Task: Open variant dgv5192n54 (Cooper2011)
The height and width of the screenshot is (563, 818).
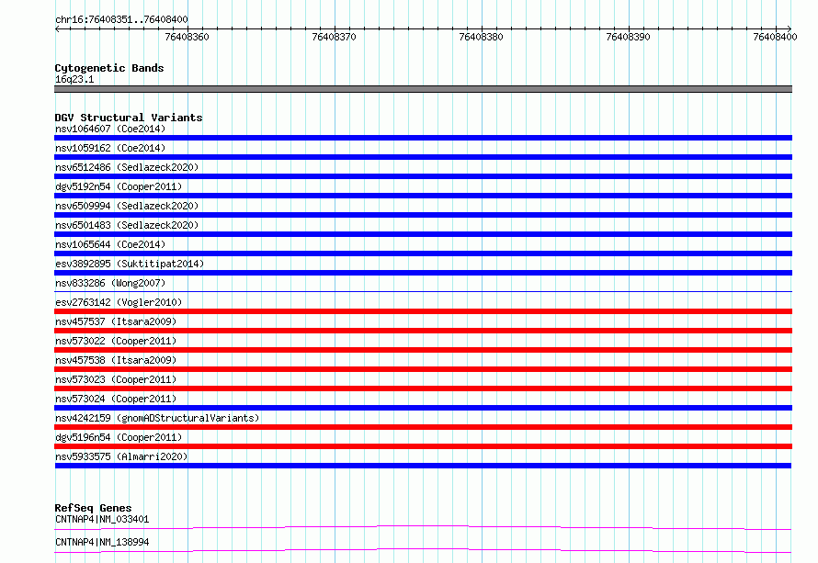Action: (119, 186)
